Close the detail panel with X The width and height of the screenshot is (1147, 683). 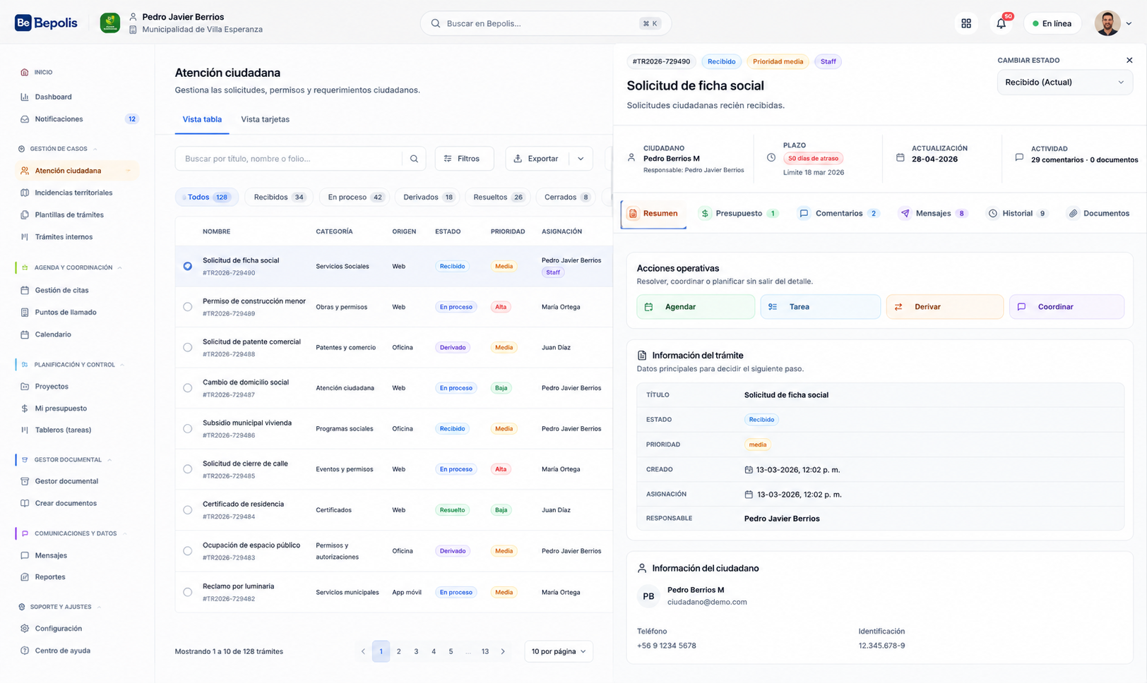[1129, 60]
